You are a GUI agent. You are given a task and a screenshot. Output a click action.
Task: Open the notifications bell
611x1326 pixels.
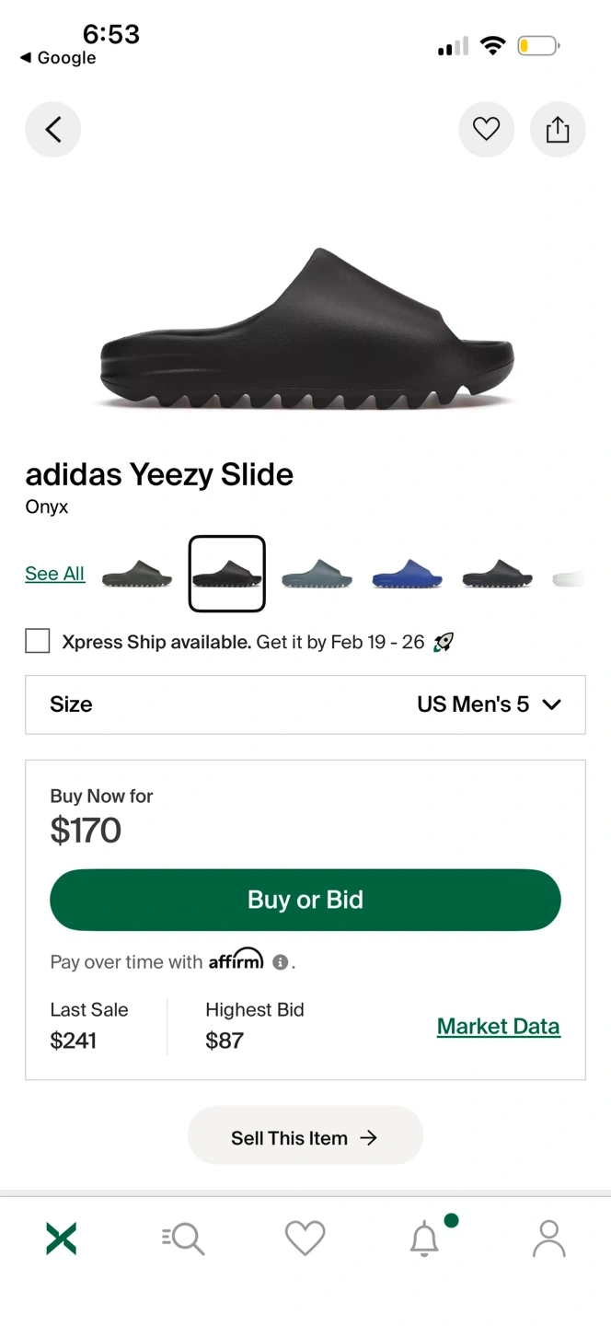(x=424, y=1239)
